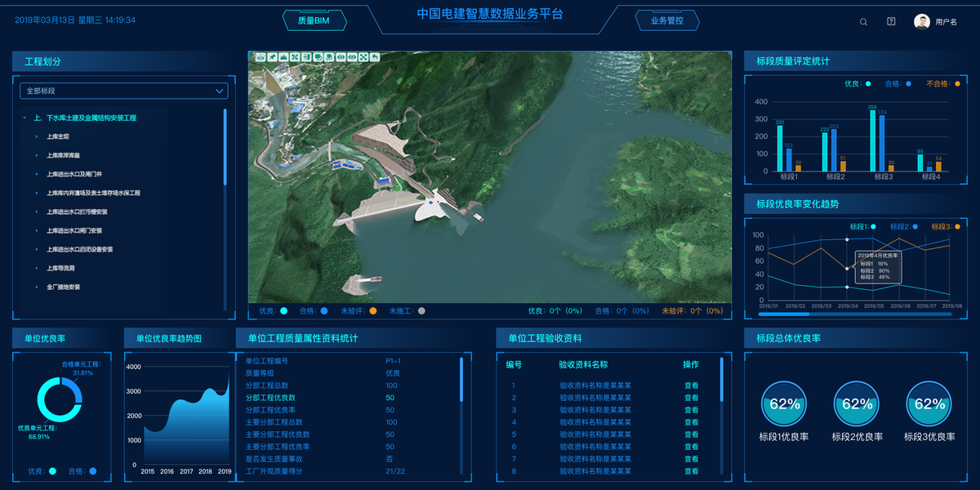
Task: Toggle 优良 legend in 标段质量评定统计 chart
Action: 857,83
